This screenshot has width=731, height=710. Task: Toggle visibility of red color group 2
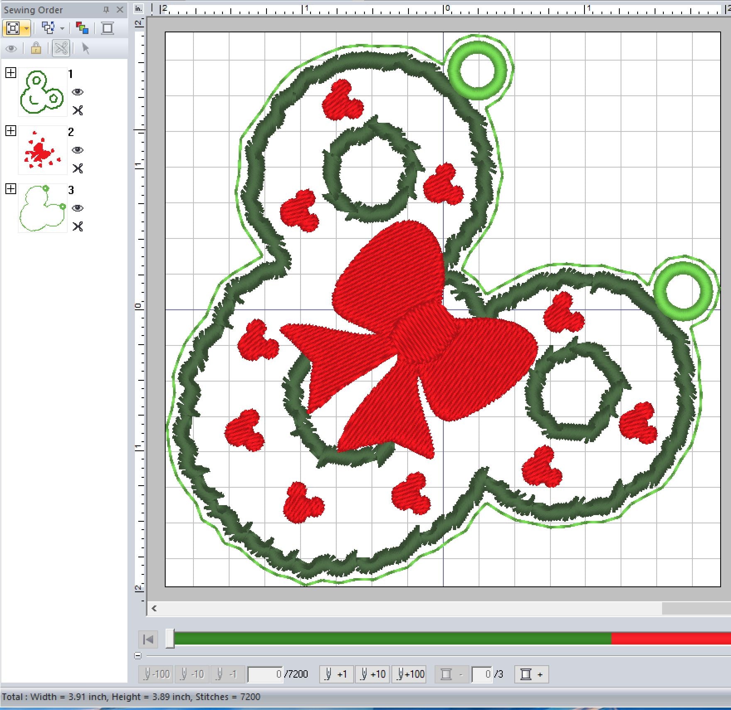coord(78,150)
